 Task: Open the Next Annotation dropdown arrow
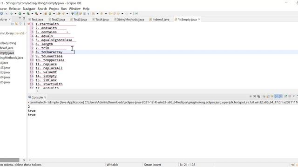pyautogui.click(x=97, y=13)
